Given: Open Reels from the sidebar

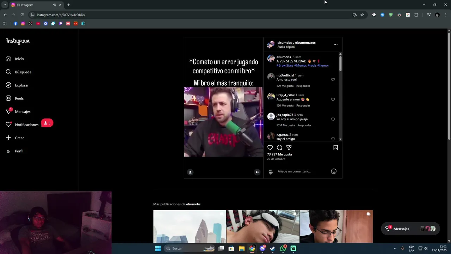Looking at the screenshot, I should click(15, 98).
